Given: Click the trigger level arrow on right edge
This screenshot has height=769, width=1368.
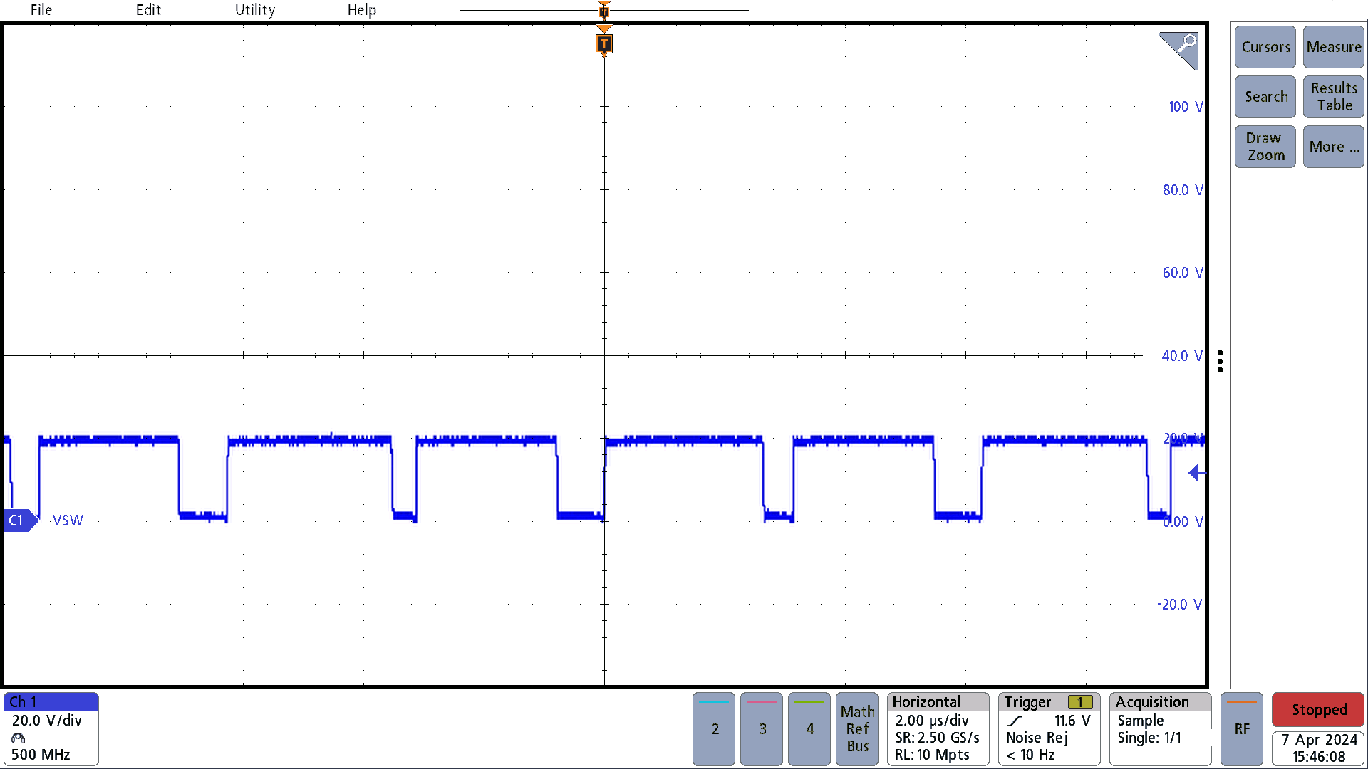Looking at the screenshot, I should coord(1197,473).
